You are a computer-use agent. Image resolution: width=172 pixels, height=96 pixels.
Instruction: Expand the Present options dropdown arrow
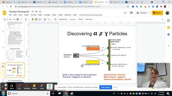pos(149,13)
